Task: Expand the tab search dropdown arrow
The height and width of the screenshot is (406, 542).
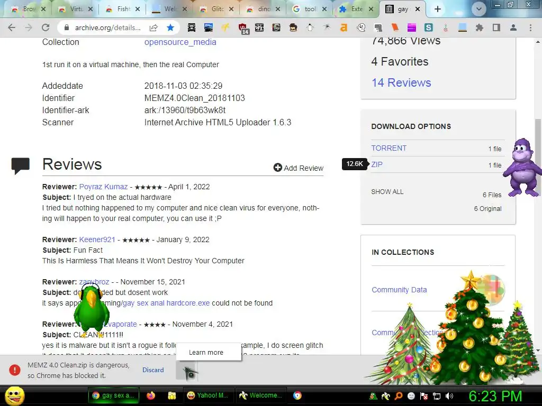Action: point(478,10)
